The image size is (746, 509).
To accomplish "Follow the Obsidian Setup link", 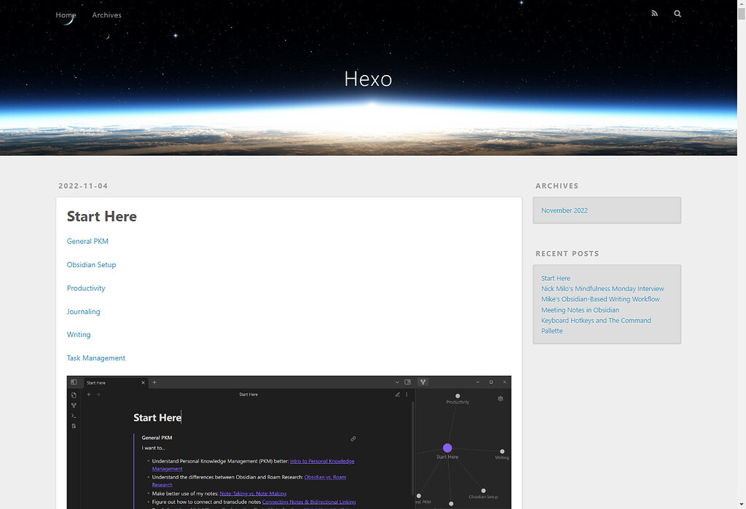I will (91, 264).
